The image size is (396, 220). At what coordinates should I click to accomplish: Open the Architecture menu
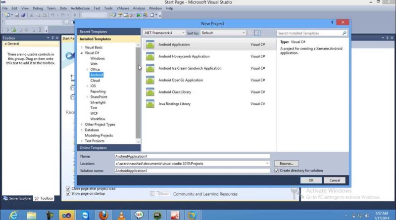coord(80,8)
